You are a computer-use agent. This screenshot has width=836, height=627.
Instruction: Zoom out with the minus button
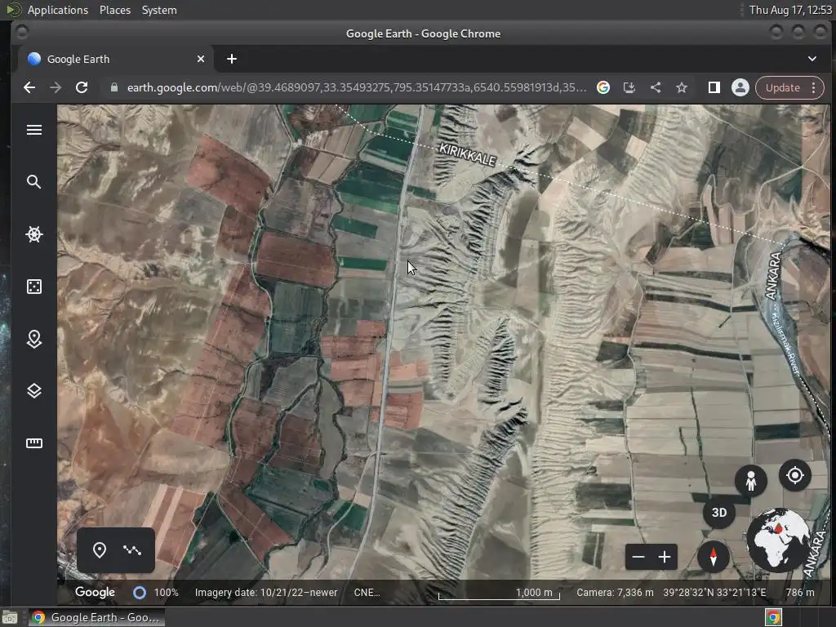[x=638, y=557]
